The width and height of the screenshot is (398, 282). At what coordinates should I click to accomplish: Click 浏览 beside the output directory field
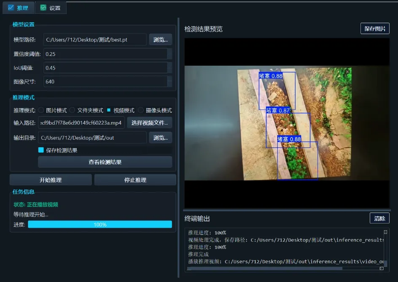click(x=161, y=137)
